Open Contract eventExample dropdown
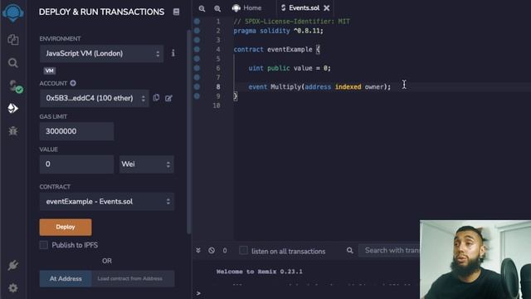Screen dimensions: 531x299 107,202
